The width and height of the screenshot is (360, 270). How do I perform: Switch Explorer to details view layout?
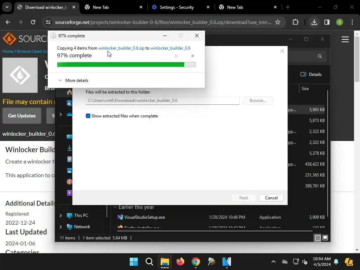point(317,238)
